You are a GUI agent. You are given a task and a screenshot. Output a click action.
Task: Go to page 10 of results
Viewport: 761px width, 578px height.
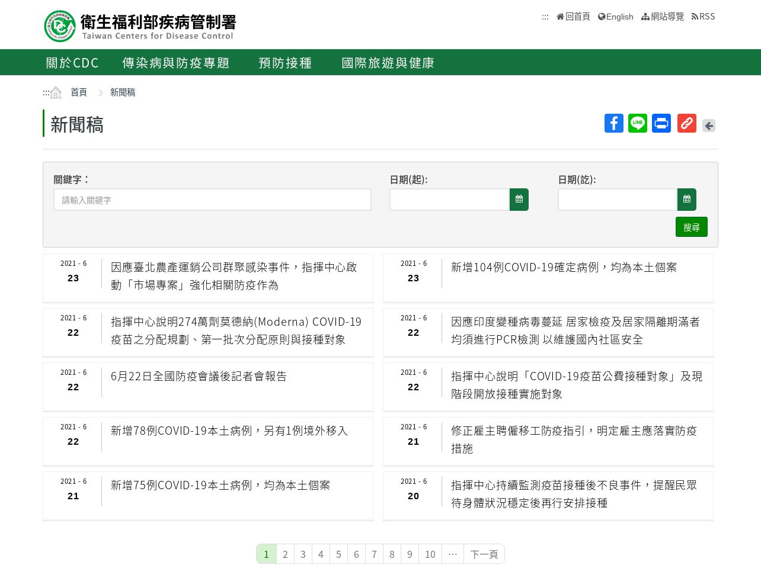pyautogui.click(x=430, y=554)
